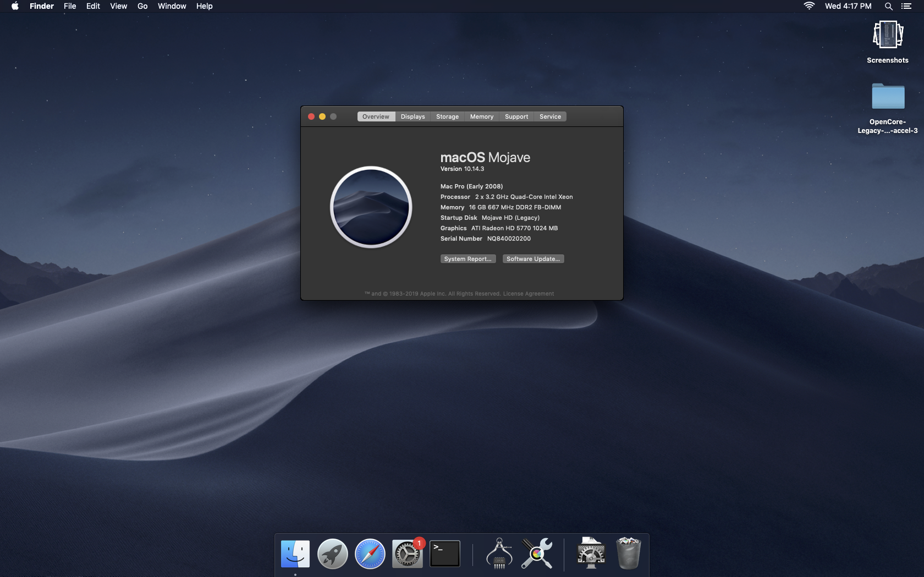Image resolution: width=924 pixels, height=577 pixels.
Task: Click the Wi-Fi status icon
Action: point(809,6)
